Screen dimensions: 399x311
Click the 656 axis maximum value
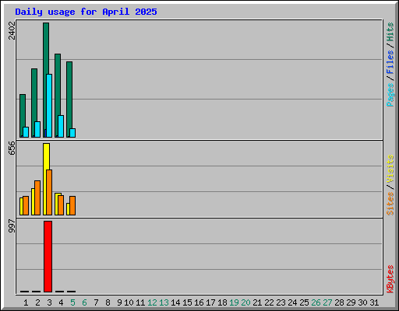point(12,148)
